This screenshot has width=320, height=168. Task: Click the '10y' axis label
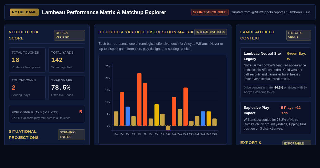(108, 102)
